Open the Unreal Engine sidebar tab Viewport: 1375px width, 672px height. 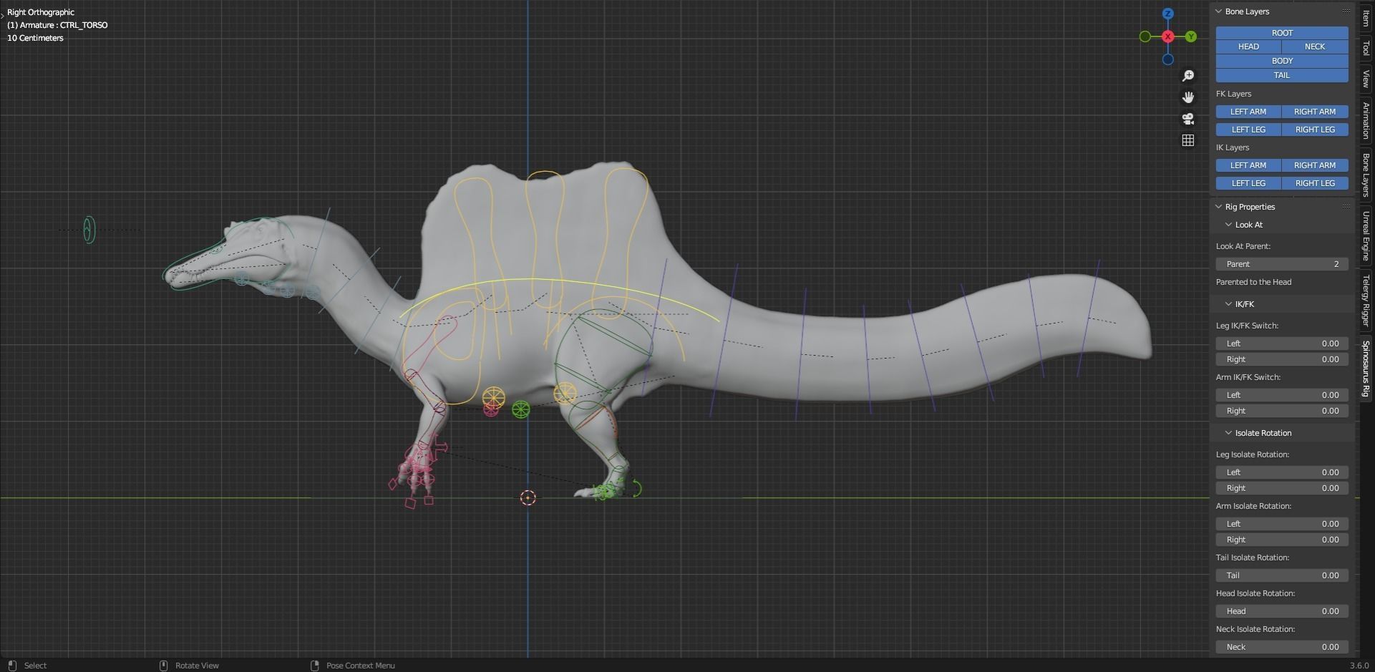point(1366,236)
